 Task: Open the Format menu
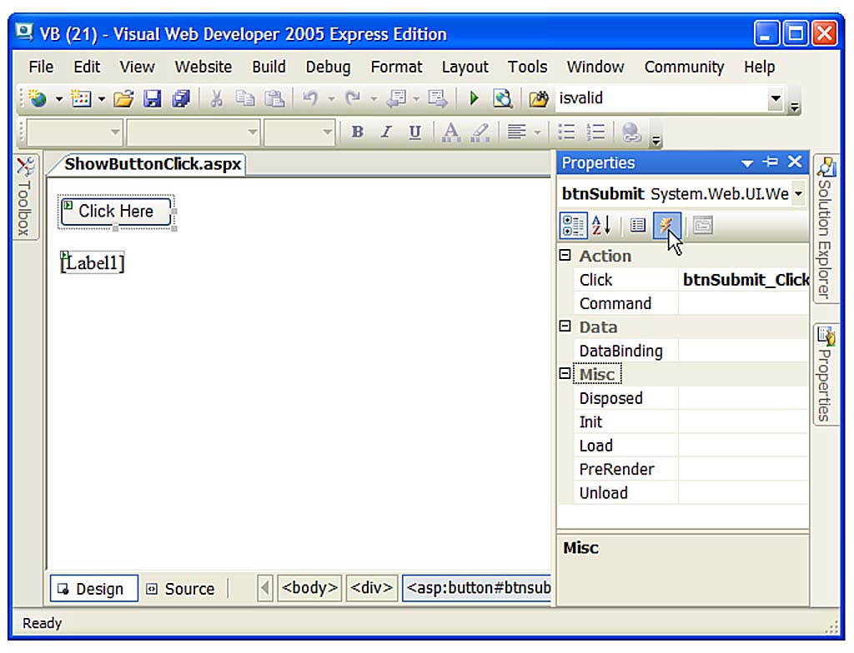396,67
